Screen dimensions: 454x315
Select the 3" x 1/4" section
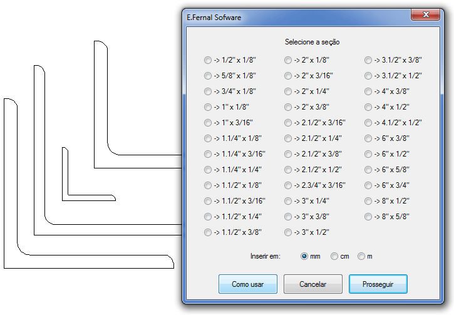(x=288, y=201)
